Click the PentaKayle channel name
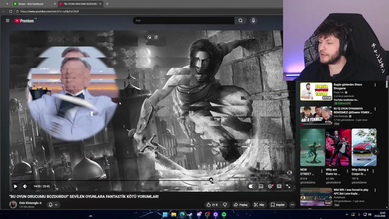Image resolution: width=389 pixels, height=219 pixels. click(x=339, y=197)
